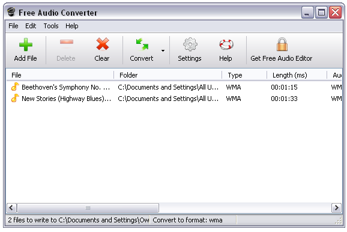This screenshot has width=347, height=232.
Task: Close the Free Audio Converter window
Action: click(x=335, y=13)
